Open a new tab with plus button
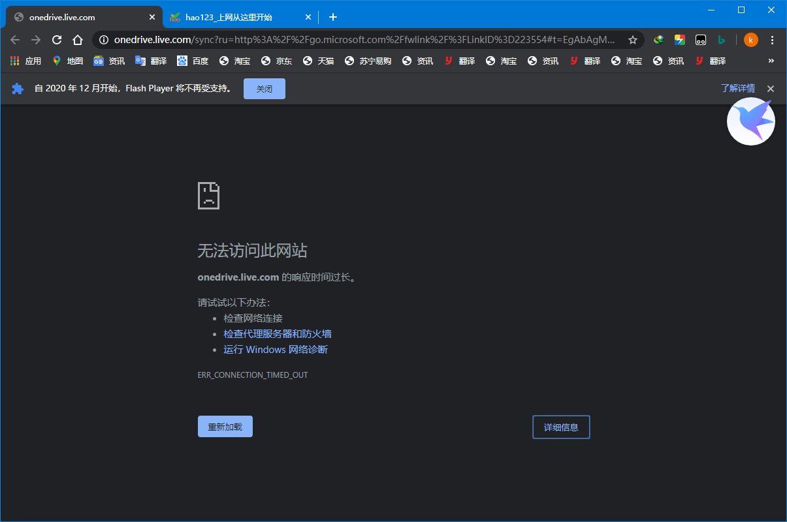Screen dimensions: 787x522 (333, 18)
